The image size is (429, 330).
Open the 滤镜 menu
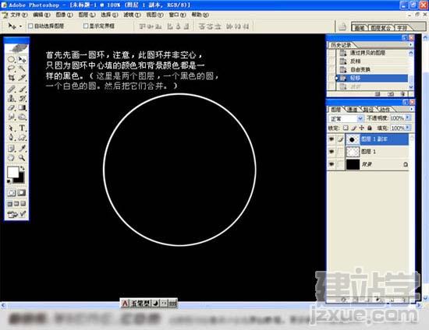132,15
